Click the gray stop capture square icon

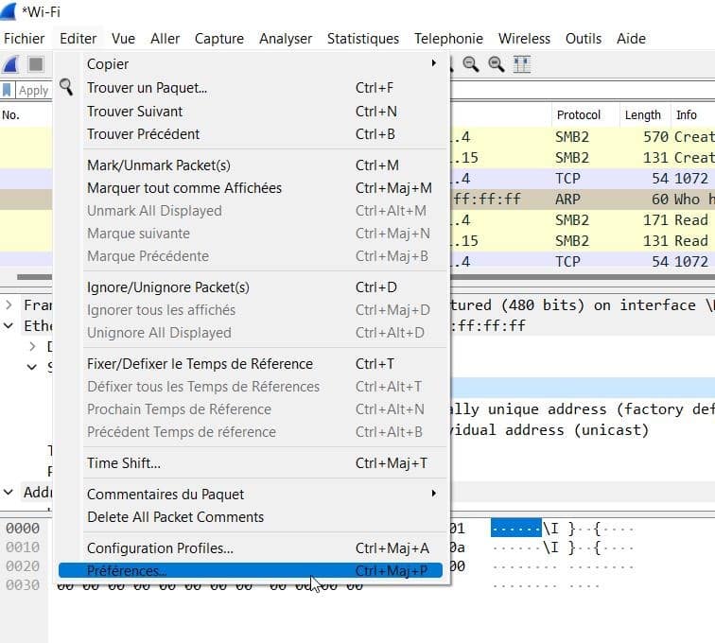pos(35,64)
